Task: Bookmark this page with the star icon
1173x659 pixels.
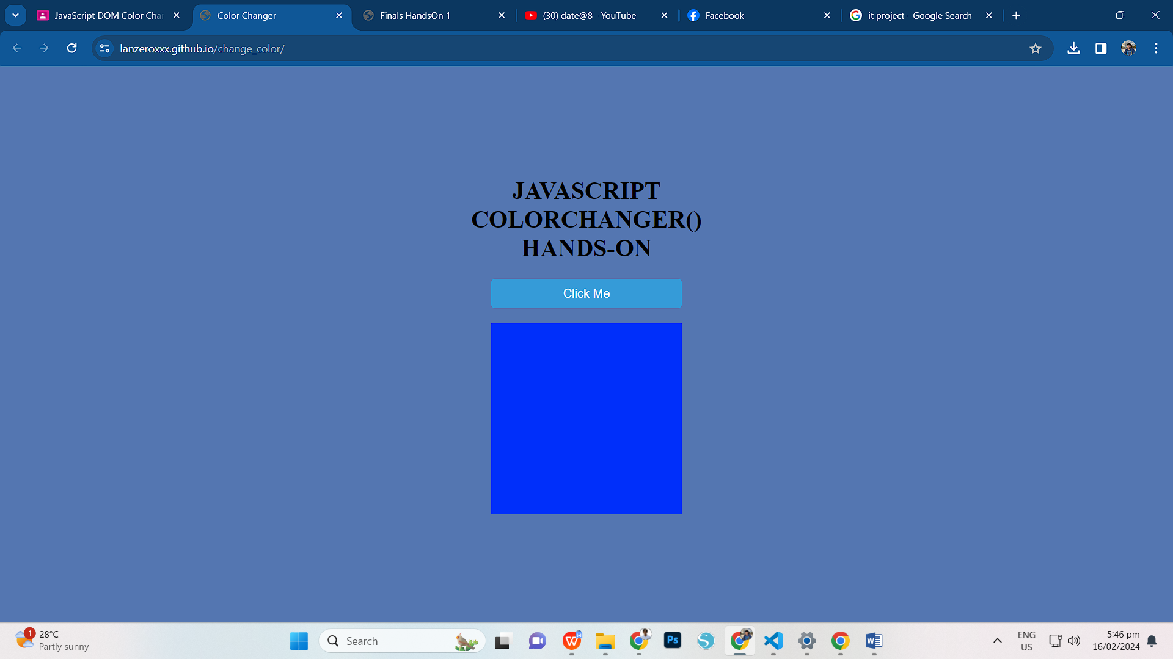Action: (1035, 48)
